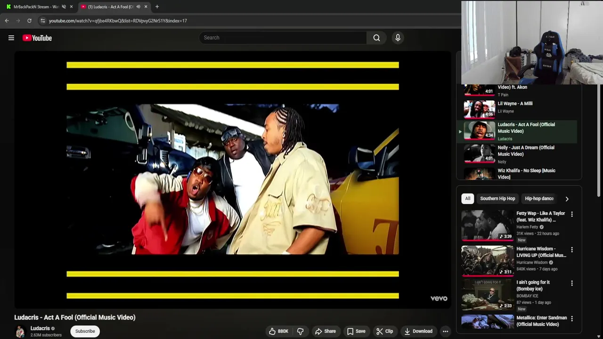Click the page vertical scrollbar
The image size is (603, 339).
pyautogui.click(x=599, y=141)
